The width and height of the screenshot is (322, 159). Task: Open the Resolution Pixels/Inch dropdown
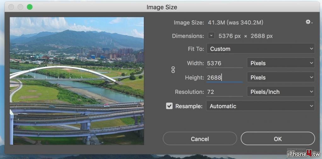tap(281, 92)
